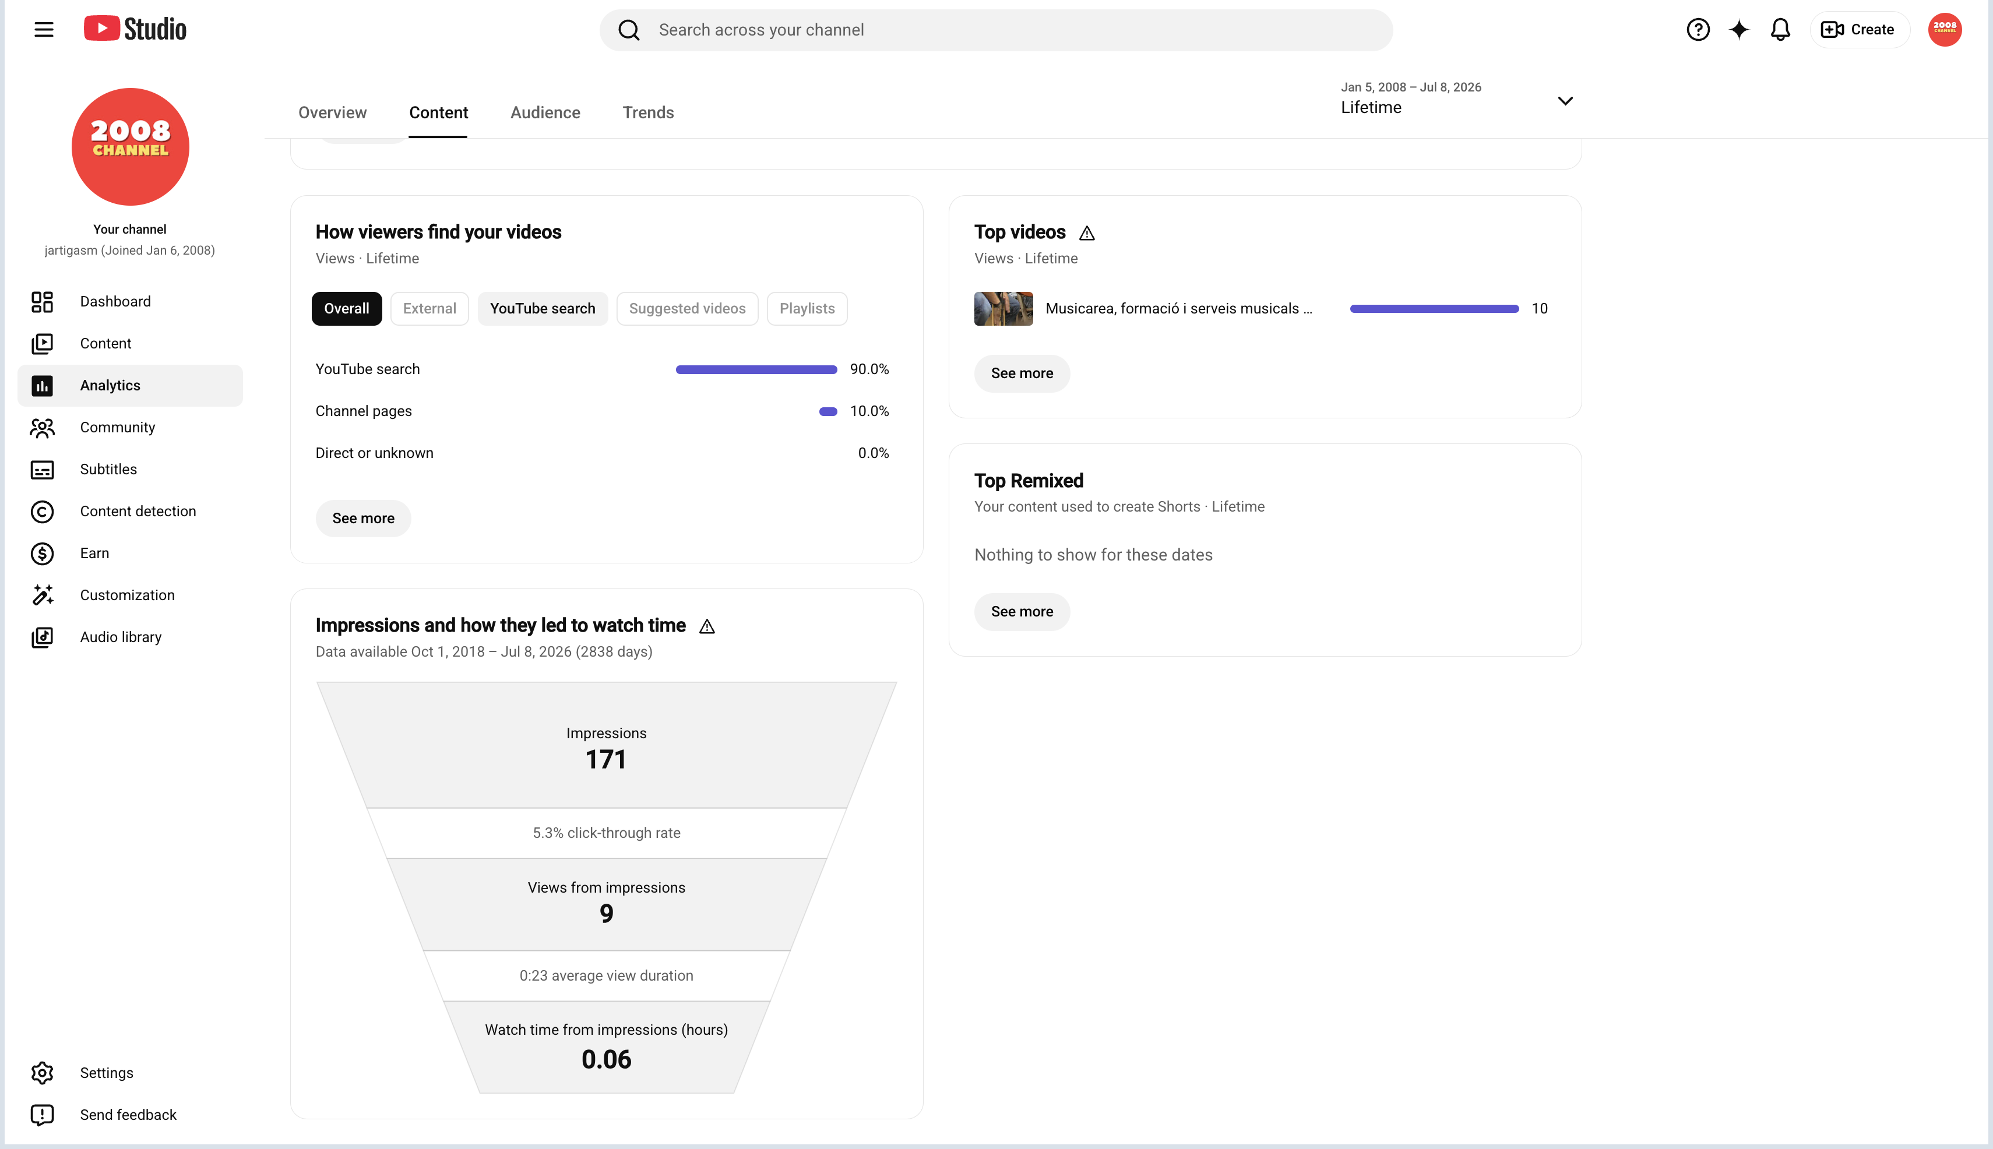
Task: Click the Search across your channel field
Action: tap(996, 30)
